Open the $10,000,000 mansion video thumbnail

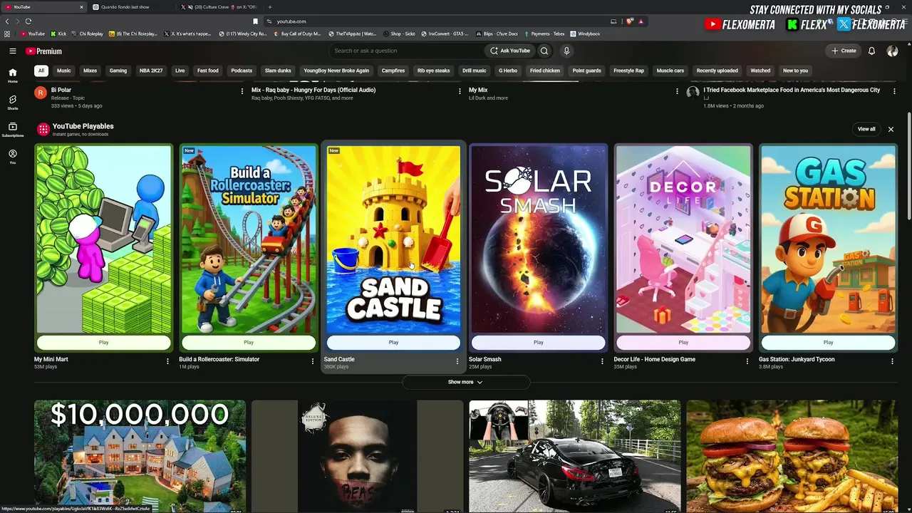coord(140,456)
